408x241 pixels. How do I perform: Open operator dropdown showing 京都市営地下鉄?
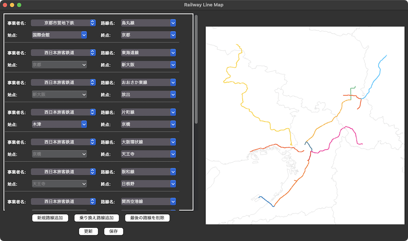point(63,23)
